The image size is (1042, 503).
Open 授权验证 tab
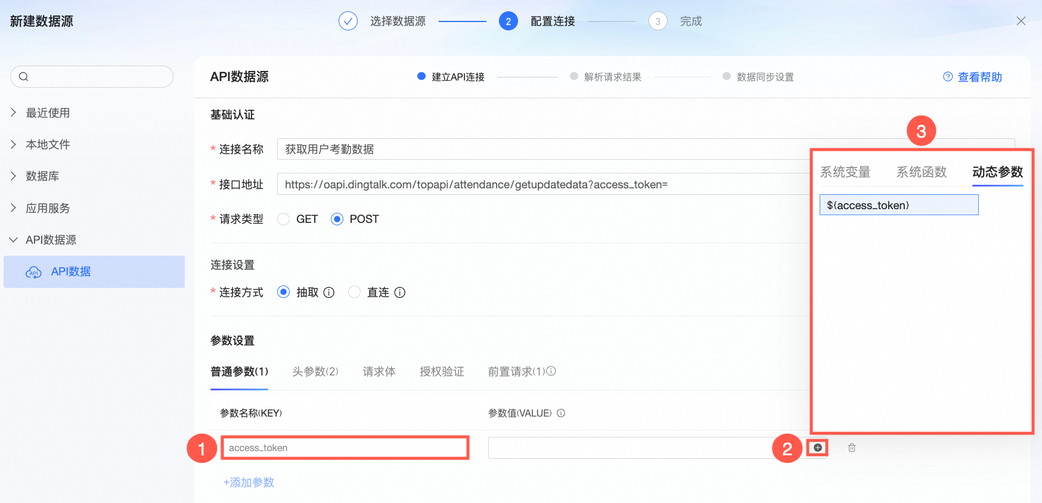(442, 371)
